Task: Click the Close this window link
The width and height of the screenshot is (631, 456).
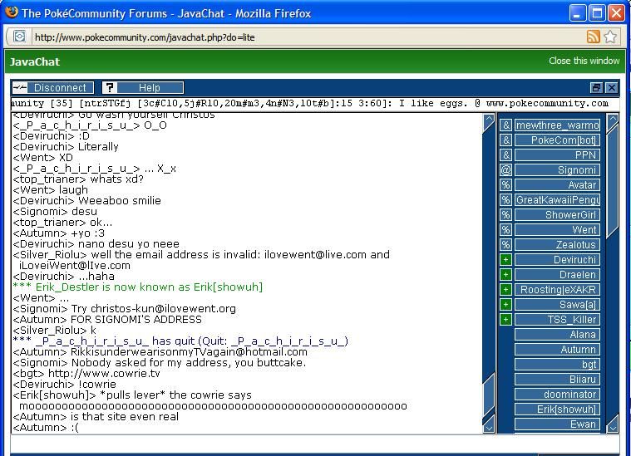Action: 584,61
